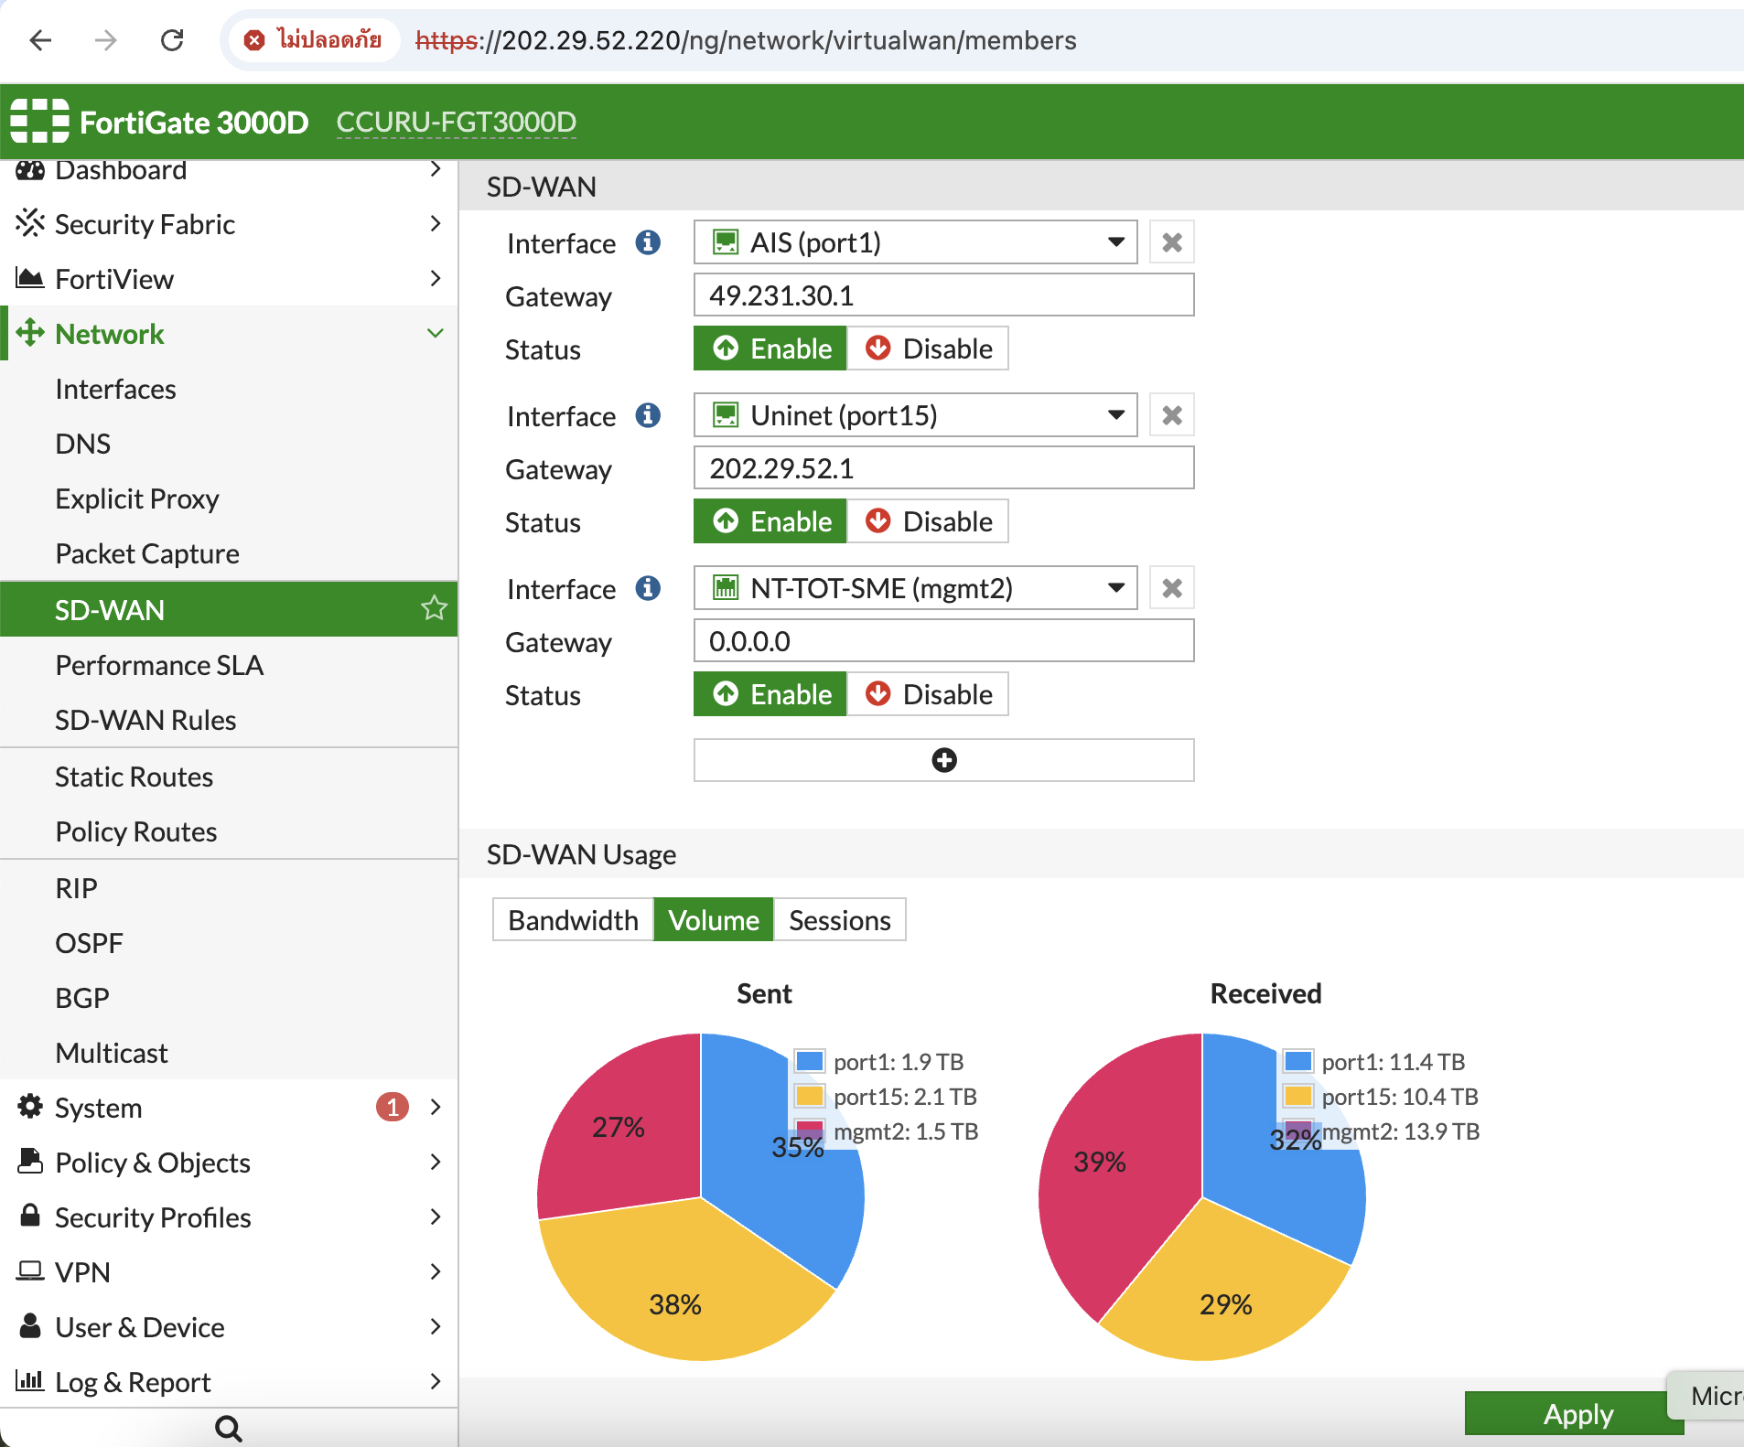The height and width of the screenshot is (1447, 1744).
Task: Expand the Security Fabric menu
Action: pos(436,223)
